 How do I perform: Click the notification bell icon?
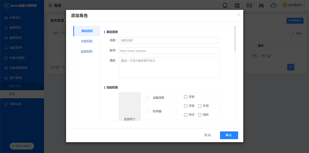coord(225,5)
